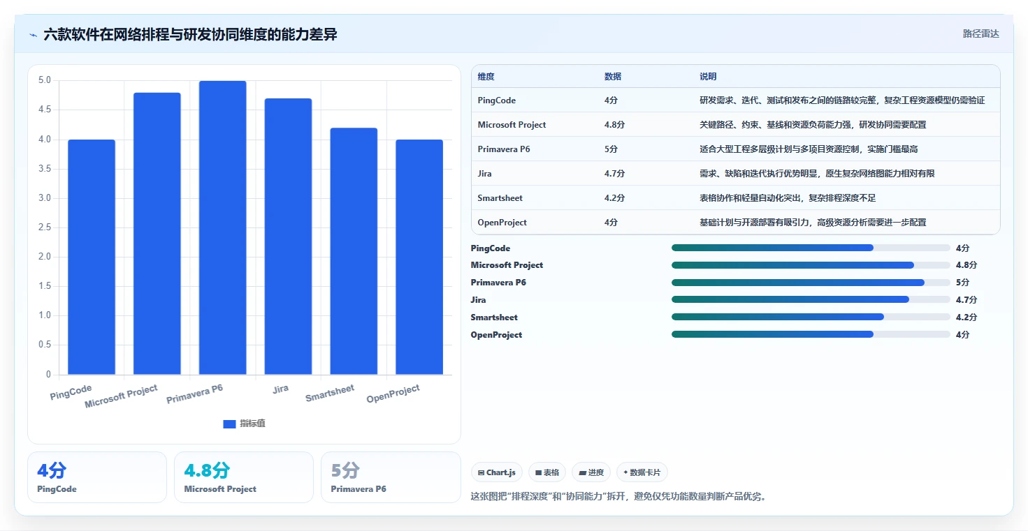
Task: Select the 表格 tag
Action: tap(547, 472)
